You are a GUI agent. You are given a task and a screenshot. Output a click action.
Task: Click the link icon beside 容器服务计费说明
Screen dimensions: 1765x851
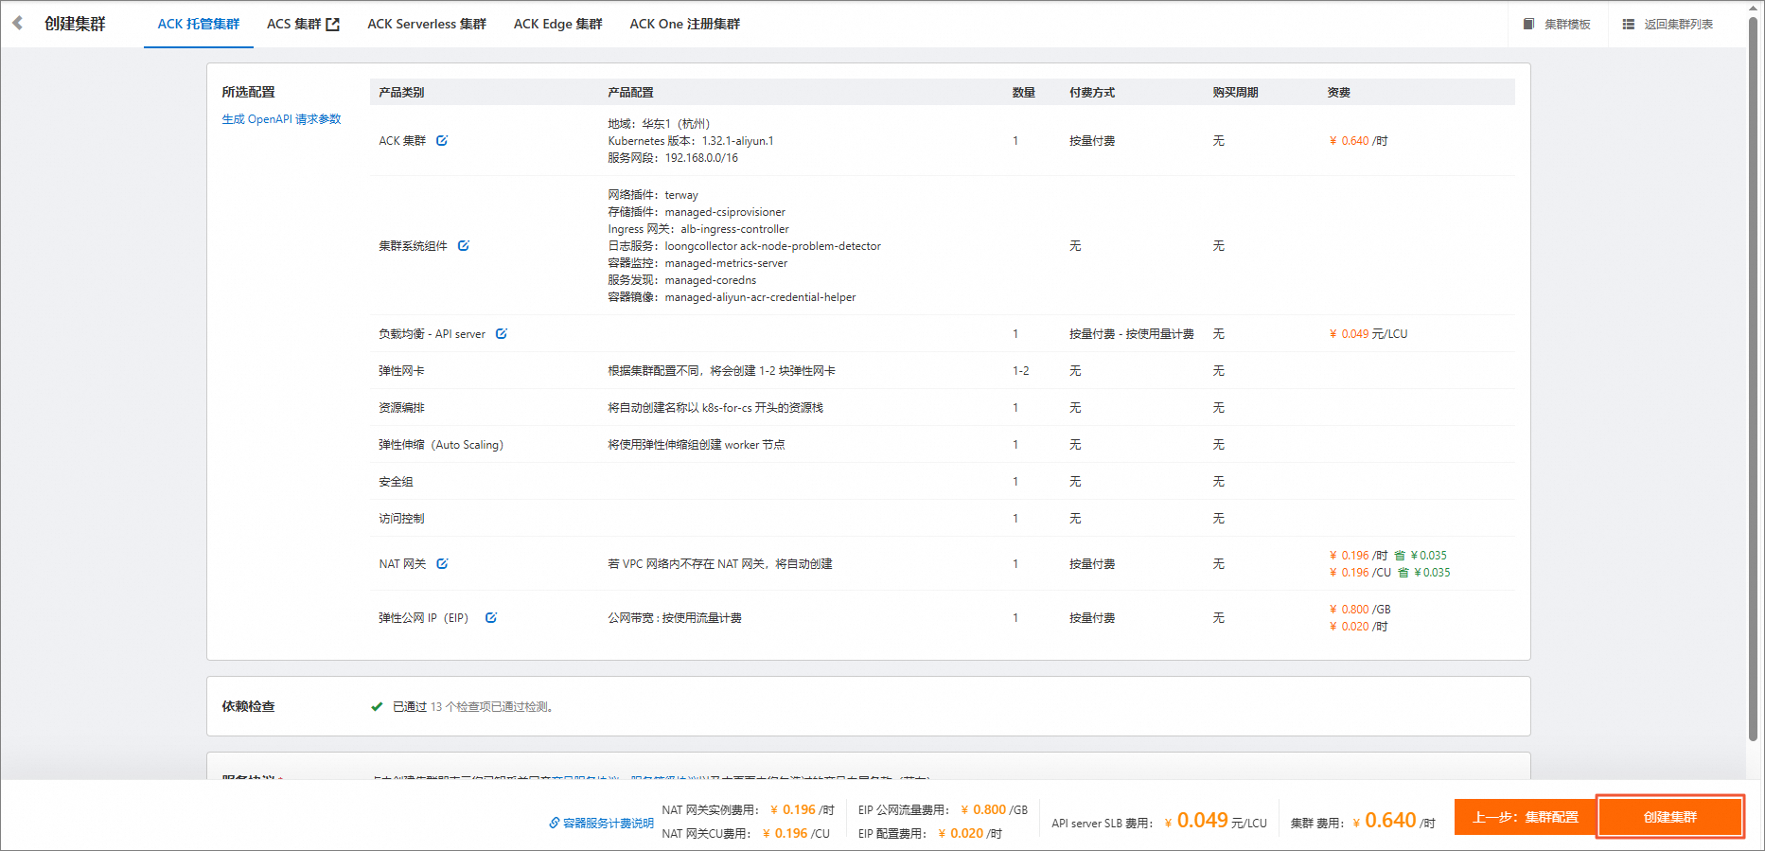(x=555, y=823)
